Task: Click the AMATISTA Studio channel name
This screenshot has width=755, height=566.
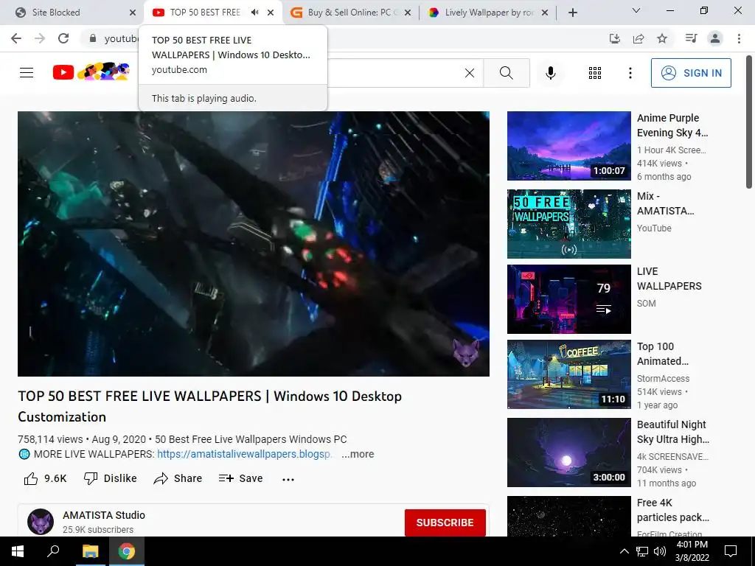Action: point(103,515)
